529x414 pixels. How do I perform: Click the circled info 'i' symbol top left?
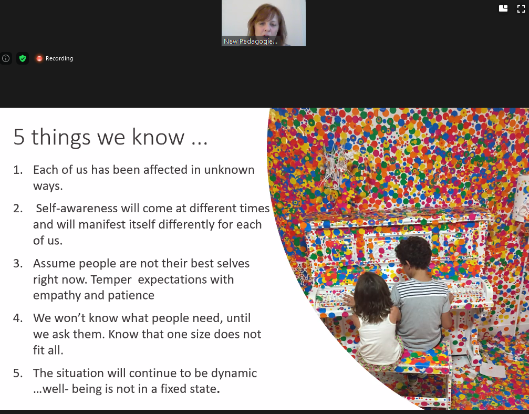pyautogui.click(x=5, y=58)
